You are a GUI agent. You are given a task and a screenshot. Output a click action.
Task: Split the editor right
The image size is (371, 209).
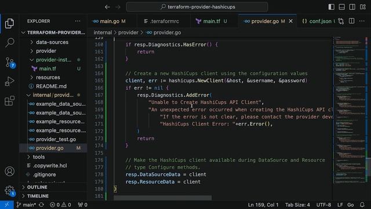tap(352, 21)
